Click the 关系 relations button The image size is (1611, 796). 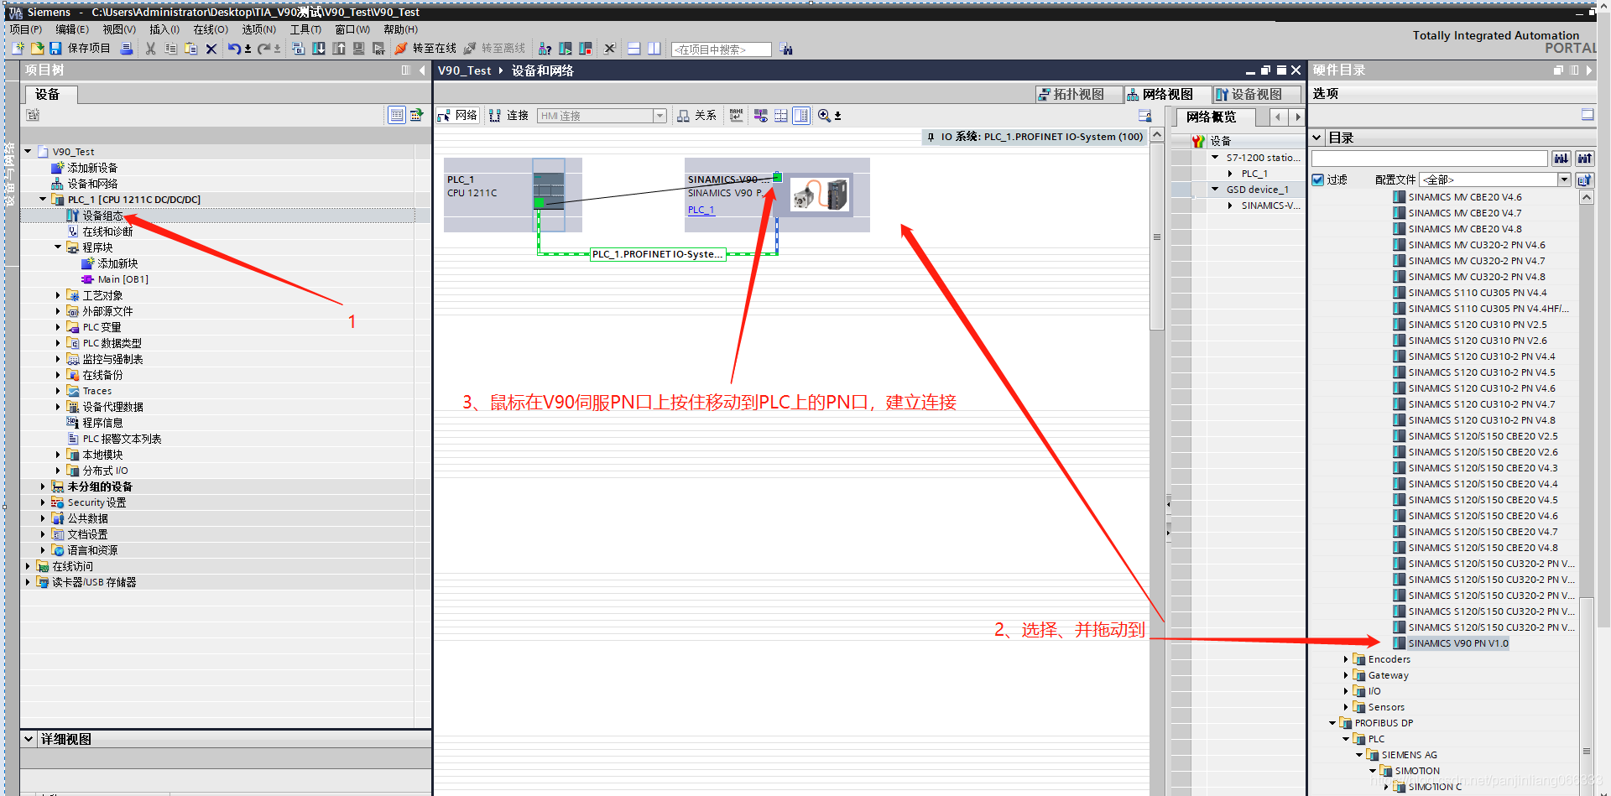point(697,116)
